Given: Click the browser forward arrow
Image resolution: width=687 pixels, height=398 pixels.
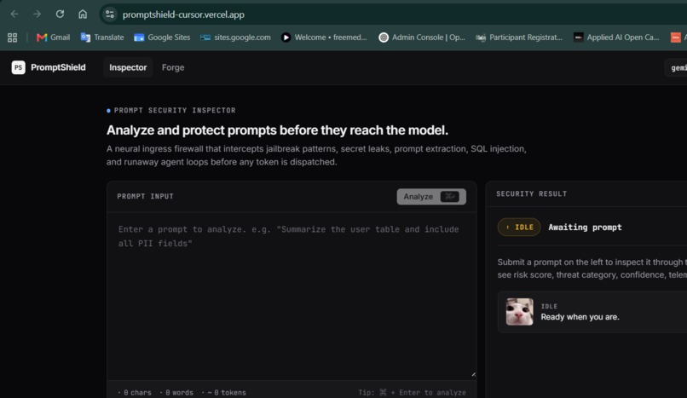Looking at the screenshot, I should point(38,14).
